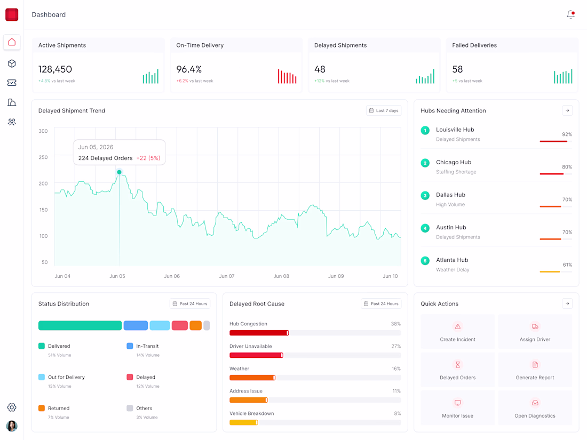The width and height of the screenshot is (587, 440).
Task: Click the Generate Report action
Action: coord(535,370)
